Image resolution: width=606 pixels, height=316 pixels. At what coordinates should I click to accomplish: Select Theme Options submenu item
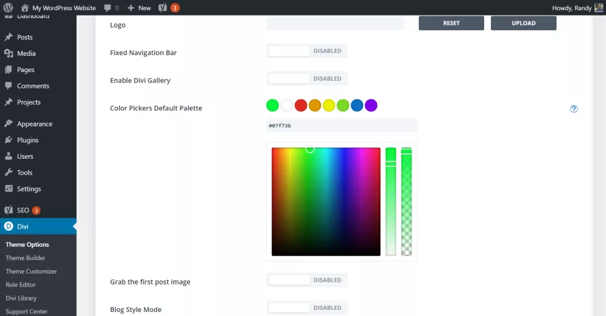[x=27, y=244]
